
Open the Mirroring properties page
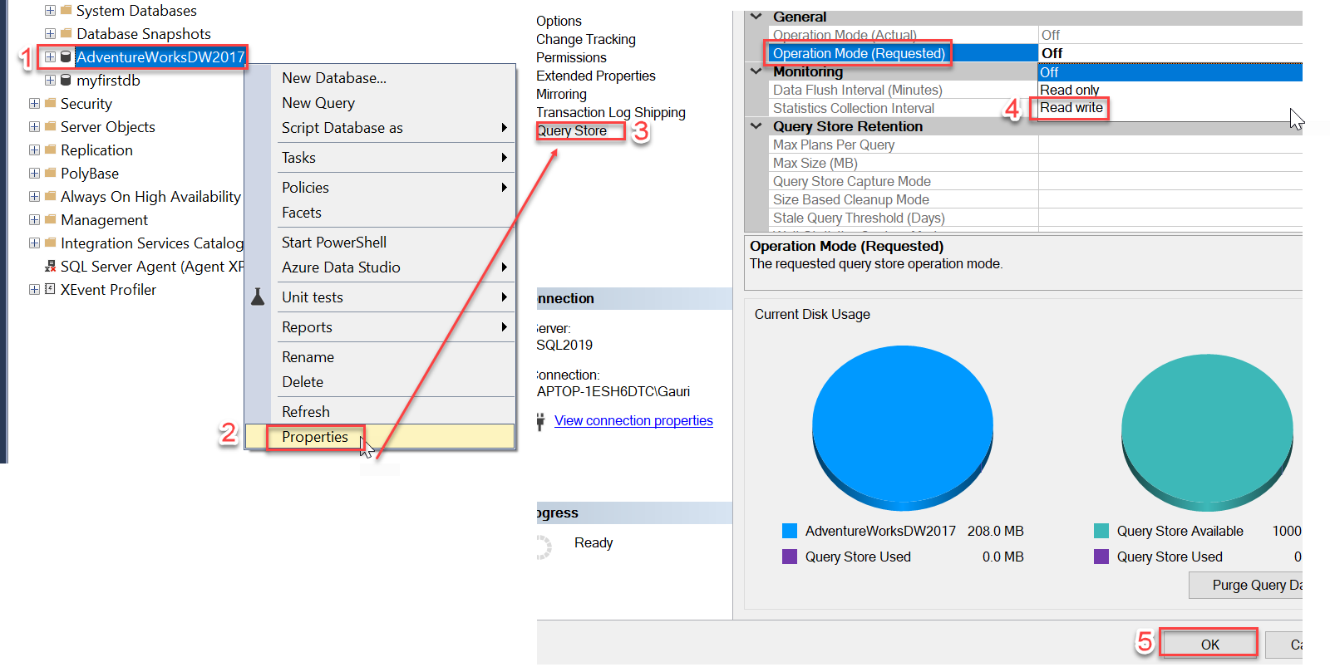(561, 94)
